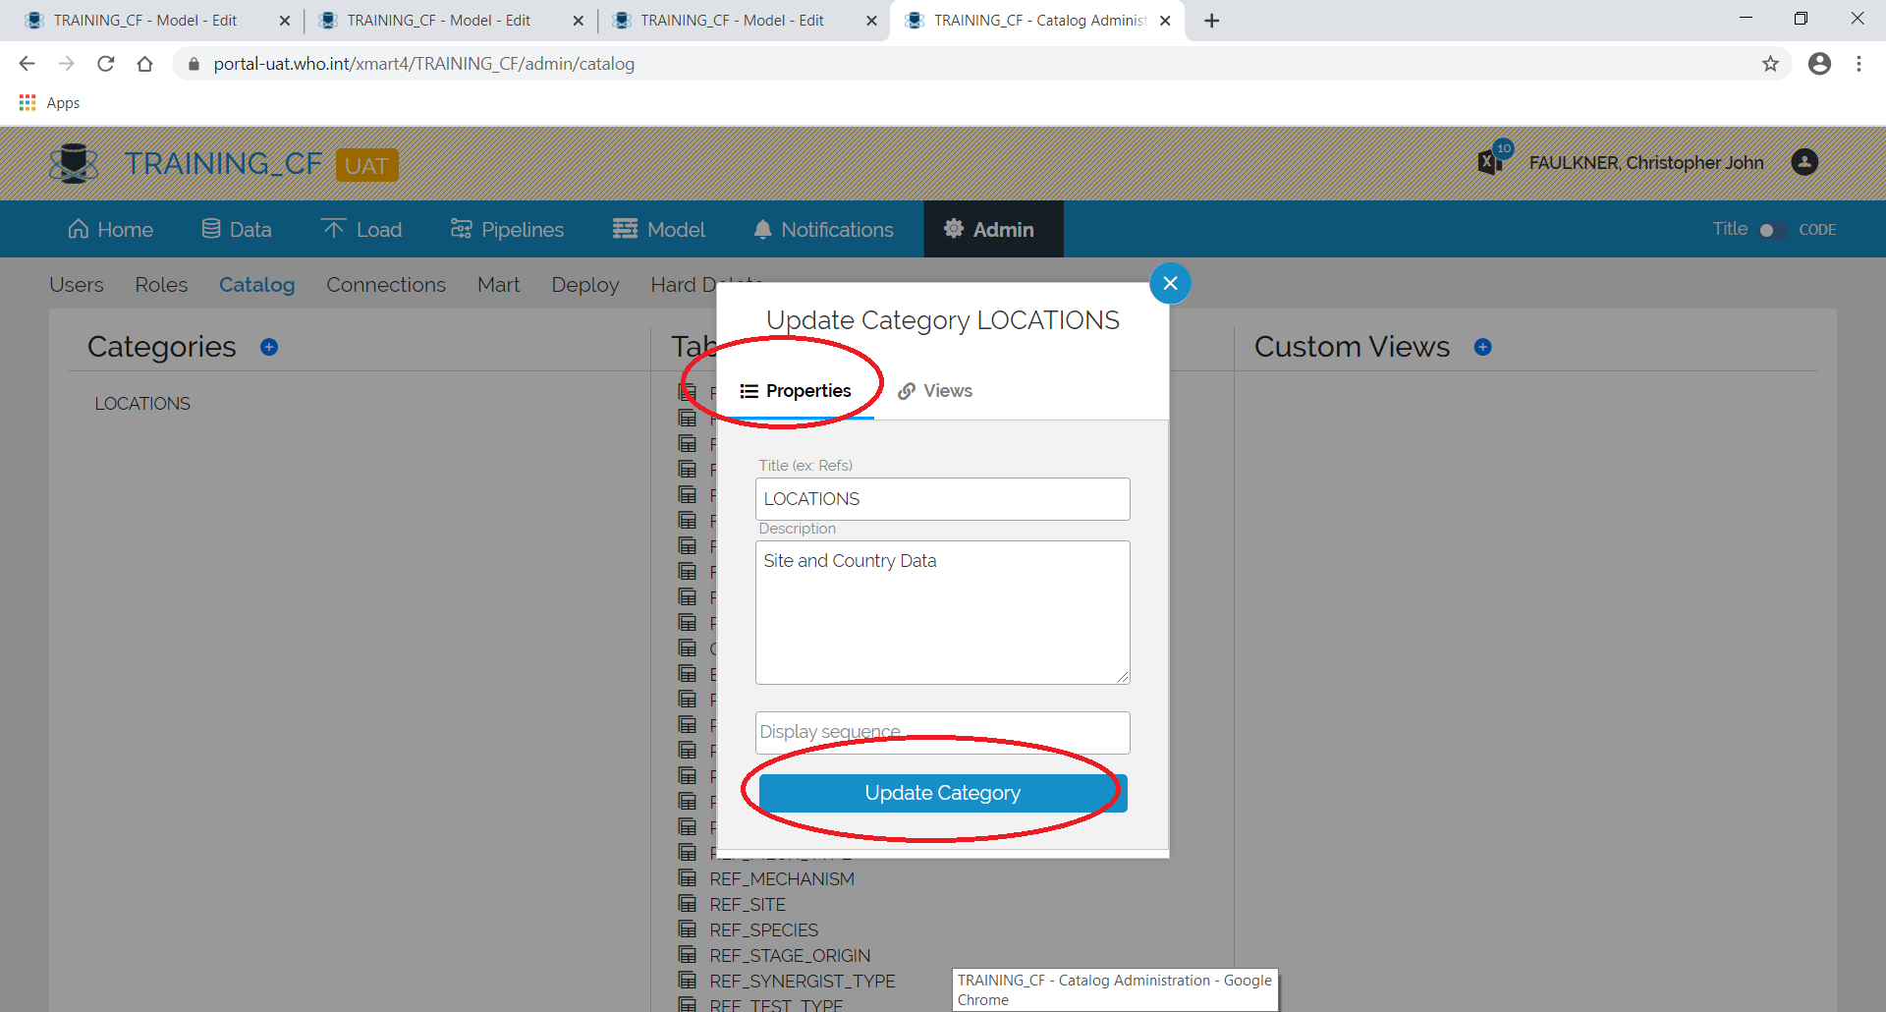This screenshot has height=1012, width=1886.
Task: Open the Pipelines menu
Action: (x=507, y=230)
